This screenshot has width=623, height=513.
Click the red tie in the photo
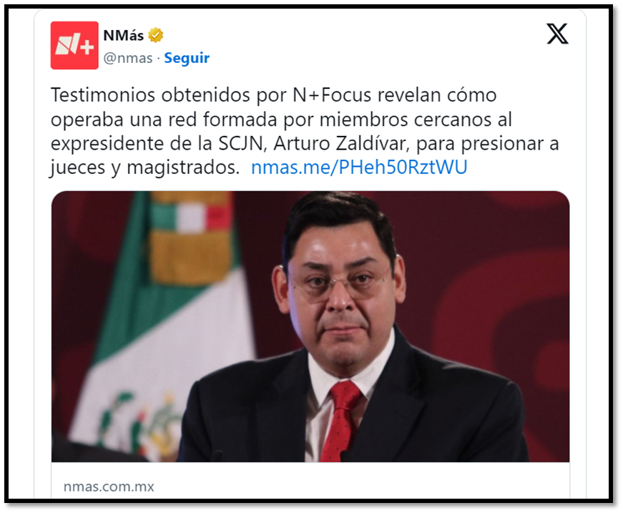339,421
